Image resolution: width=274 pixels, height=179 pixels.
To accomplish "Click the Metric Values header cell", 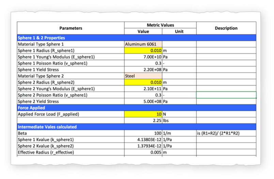I will coord(160,25).
